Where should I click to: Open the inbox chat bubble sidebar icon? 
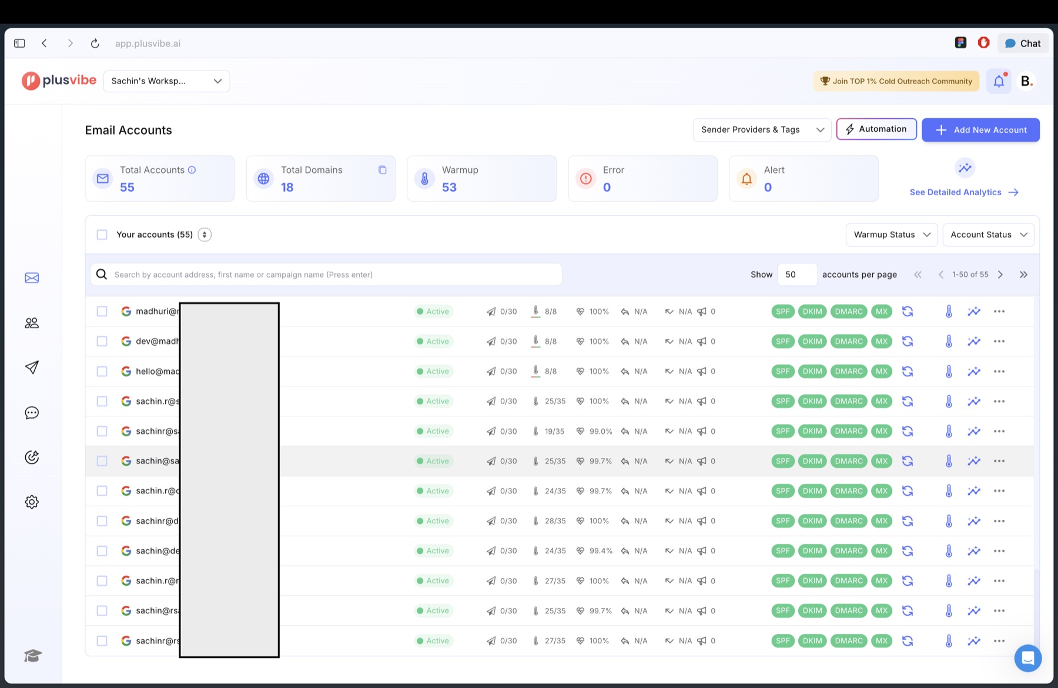click(x=32, y=413)
